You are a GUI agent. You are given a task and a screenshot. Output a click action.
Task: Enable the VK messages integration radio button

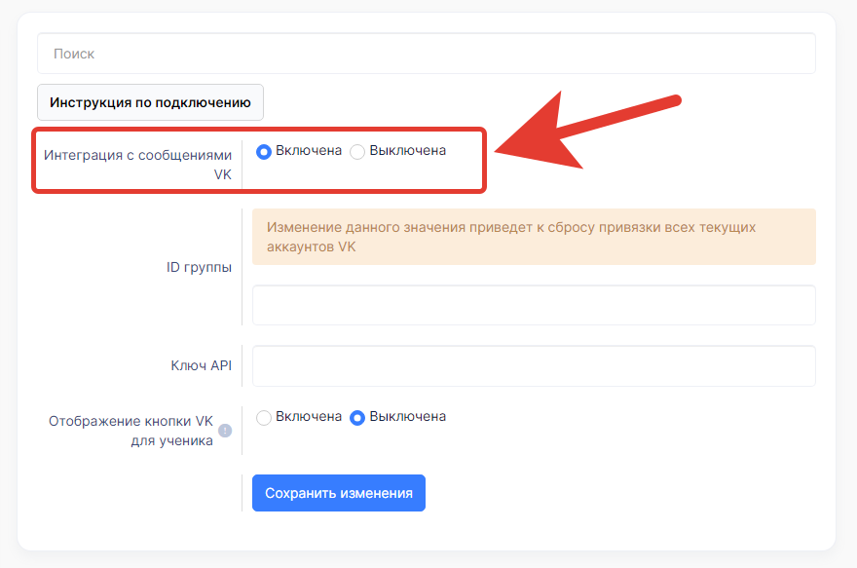coord(263,151)
